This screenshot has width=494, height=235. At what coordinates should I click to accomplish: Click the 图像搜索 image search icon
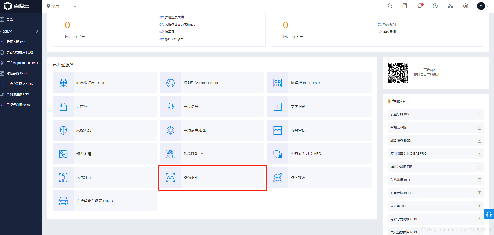(278, 177)
